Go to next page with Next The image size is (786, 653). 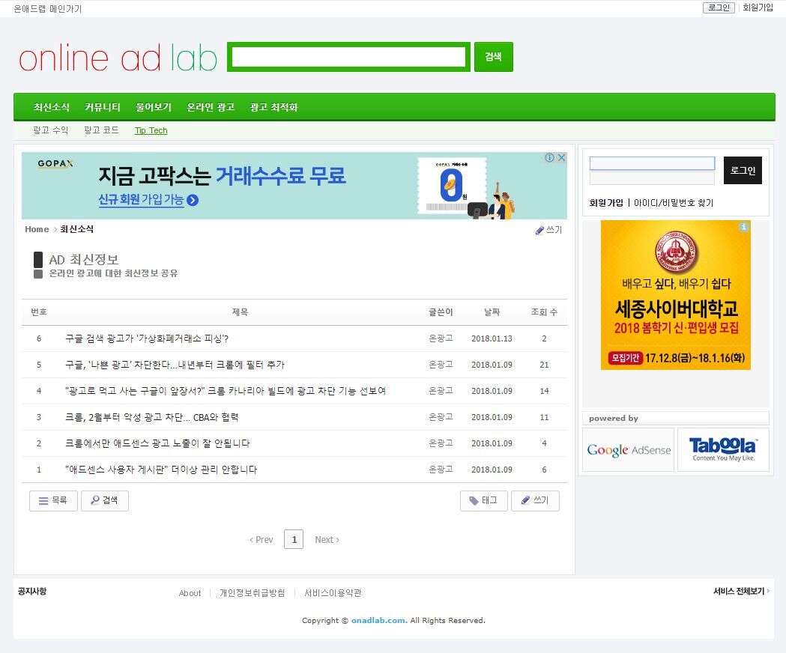pos(327,540)
